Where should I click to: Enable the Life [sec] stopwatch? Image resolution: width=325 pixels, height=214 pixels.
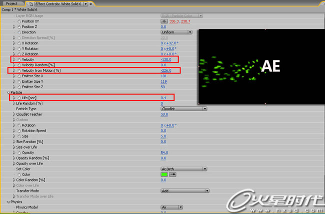[x=19, y=98]
